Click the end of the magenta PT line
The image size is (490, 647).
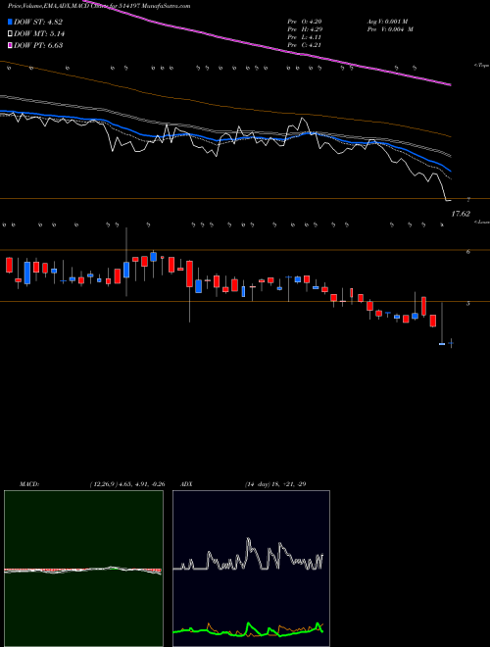point(449,84)
